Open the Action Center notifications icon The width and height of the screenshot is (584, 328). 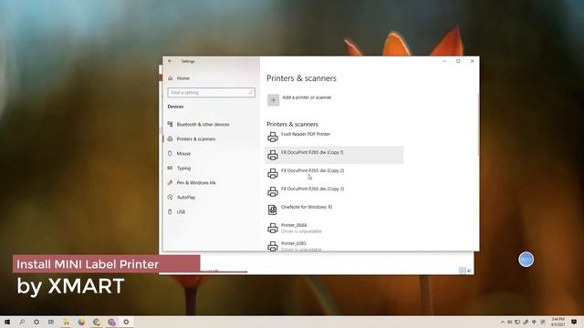574,322
